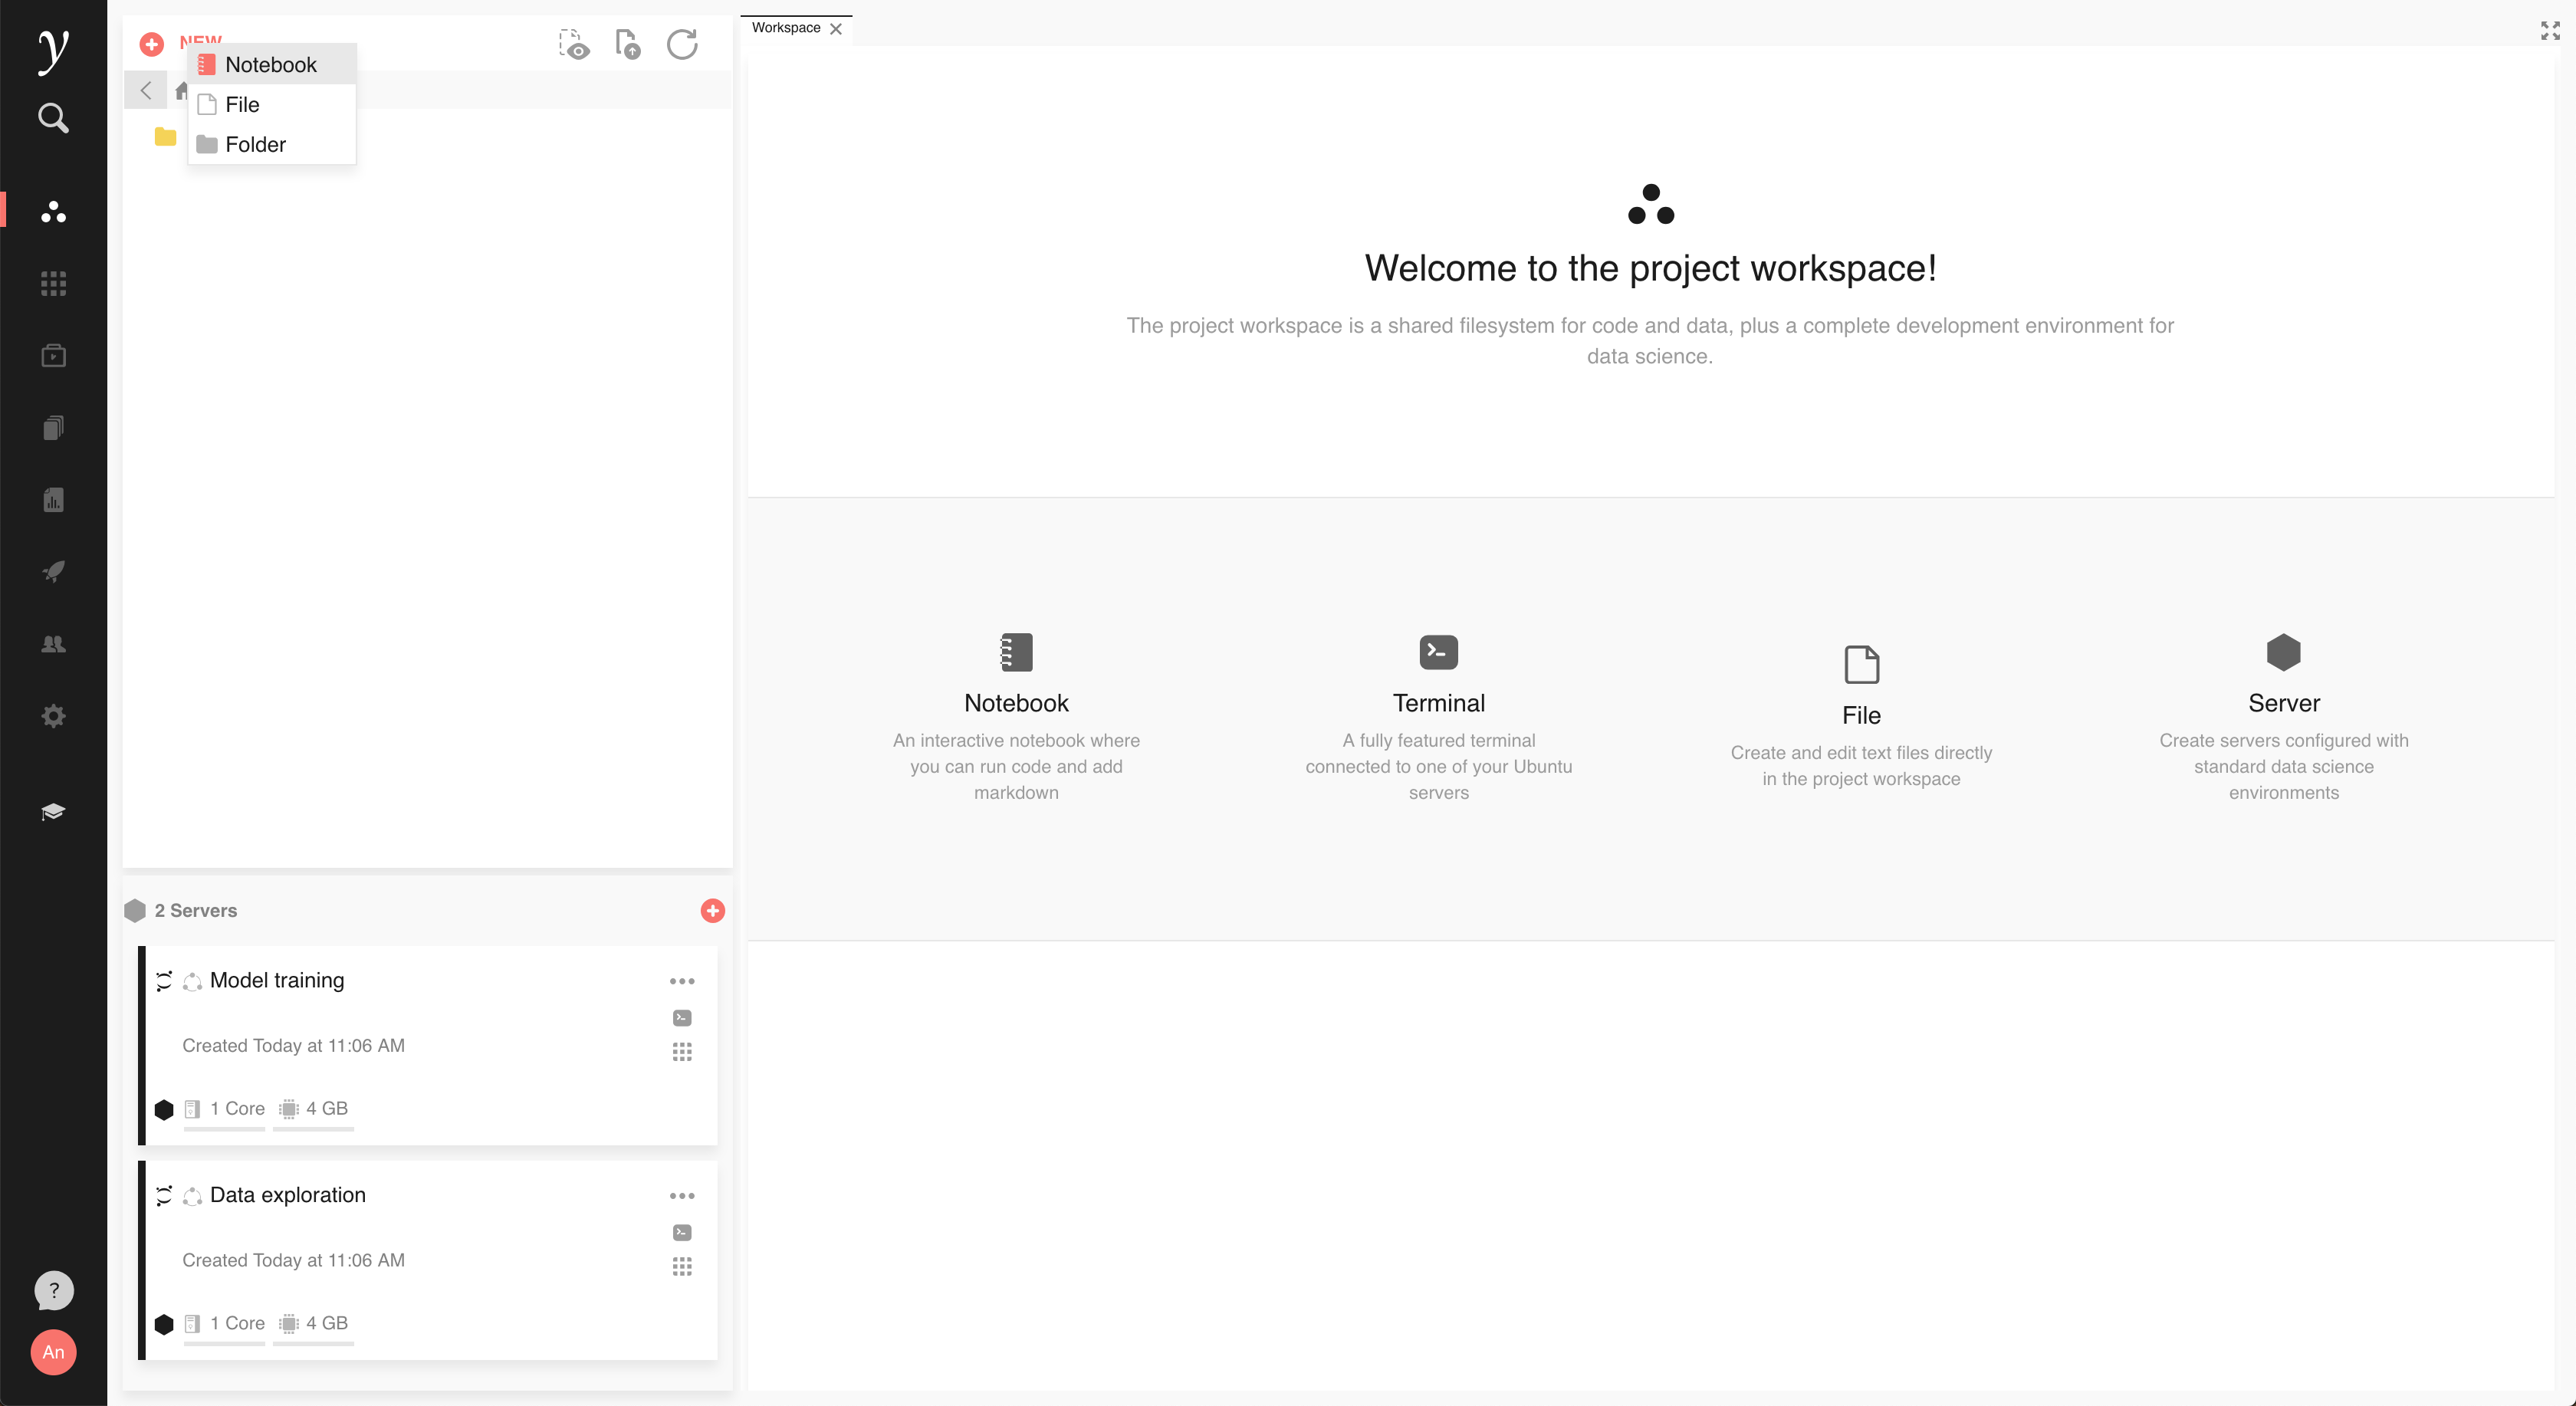
Task: Open terminal for Model training server
Action: (682, 1018)
